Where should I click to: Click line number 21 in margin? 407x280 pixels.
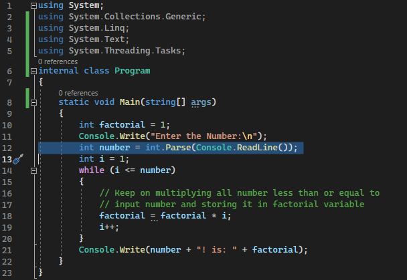tap(7, 250)
